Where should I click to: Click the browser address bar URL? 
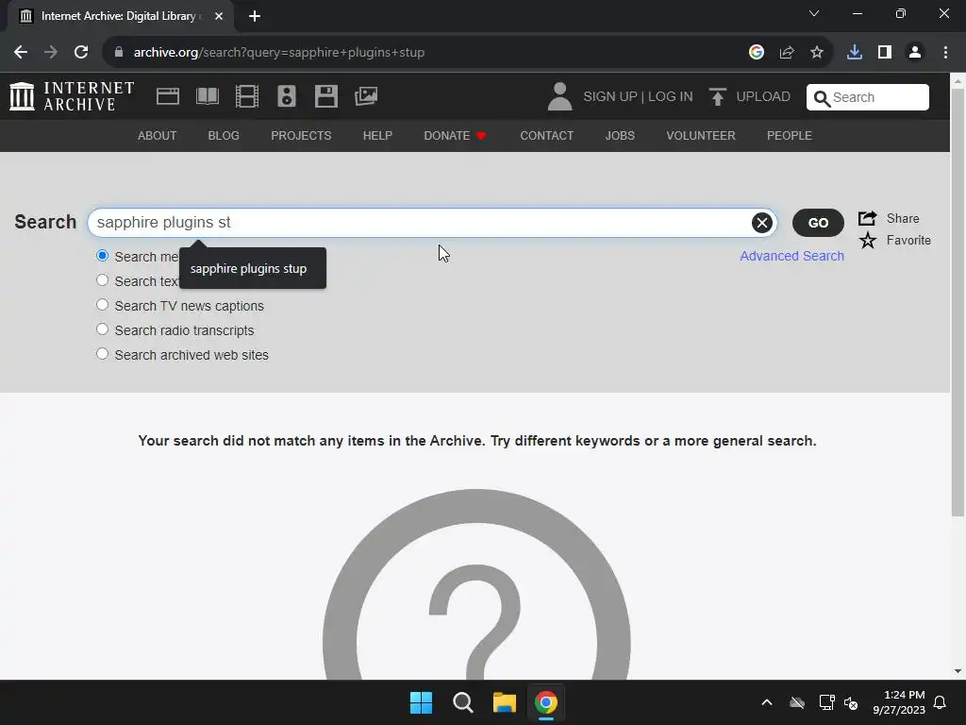click(279, 53)
